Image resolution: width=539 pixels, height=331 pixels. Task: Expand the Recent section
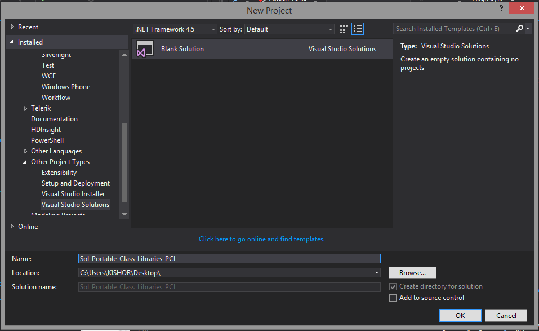tap(12, 27)
